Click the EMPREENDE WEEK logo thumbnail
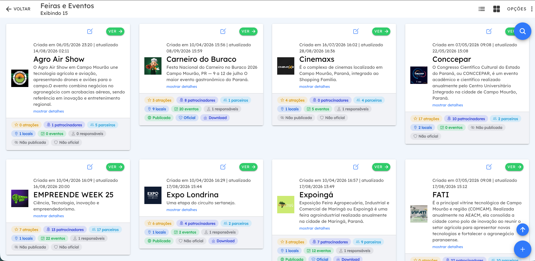Image resolution: width=535 pixels, height=261 pixels. click(20, 198)
